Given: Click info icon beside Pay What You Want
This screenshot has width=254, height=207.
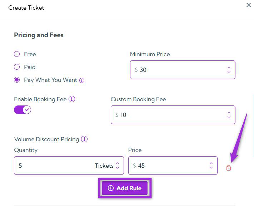Looking at the screenshot, I should [82, 80].
